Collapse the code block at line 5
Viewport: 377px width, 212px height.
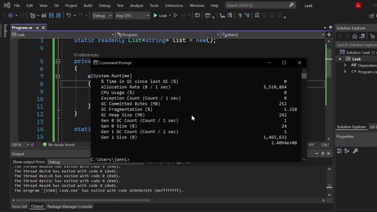[58, 61]
